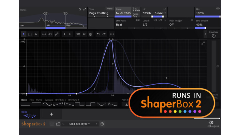
Task: Load the next preset
Action: 96,124
